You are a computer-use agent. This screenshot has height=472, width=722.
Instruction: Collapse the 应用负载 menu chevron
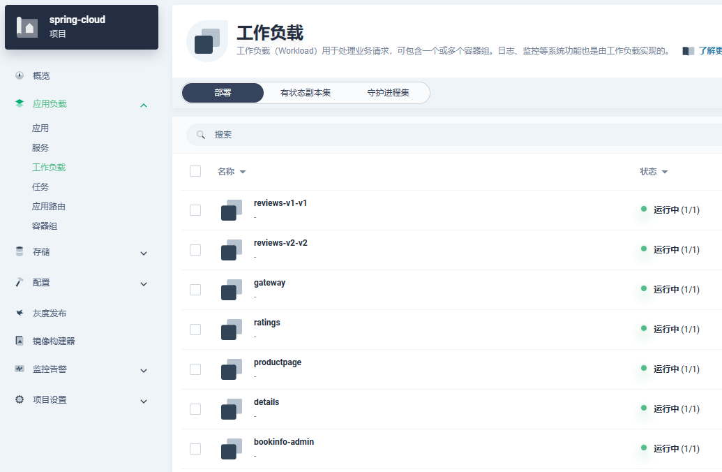(144, 105)
